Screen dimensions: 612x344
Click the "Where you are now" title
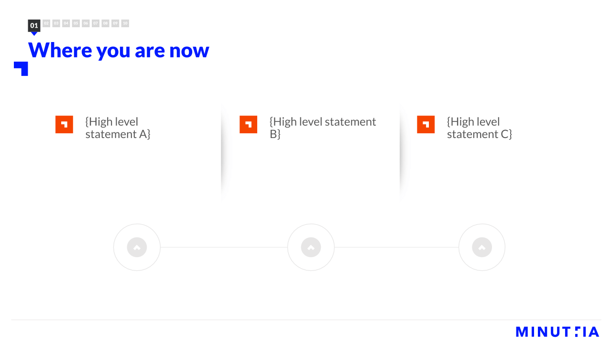[119, 50]
